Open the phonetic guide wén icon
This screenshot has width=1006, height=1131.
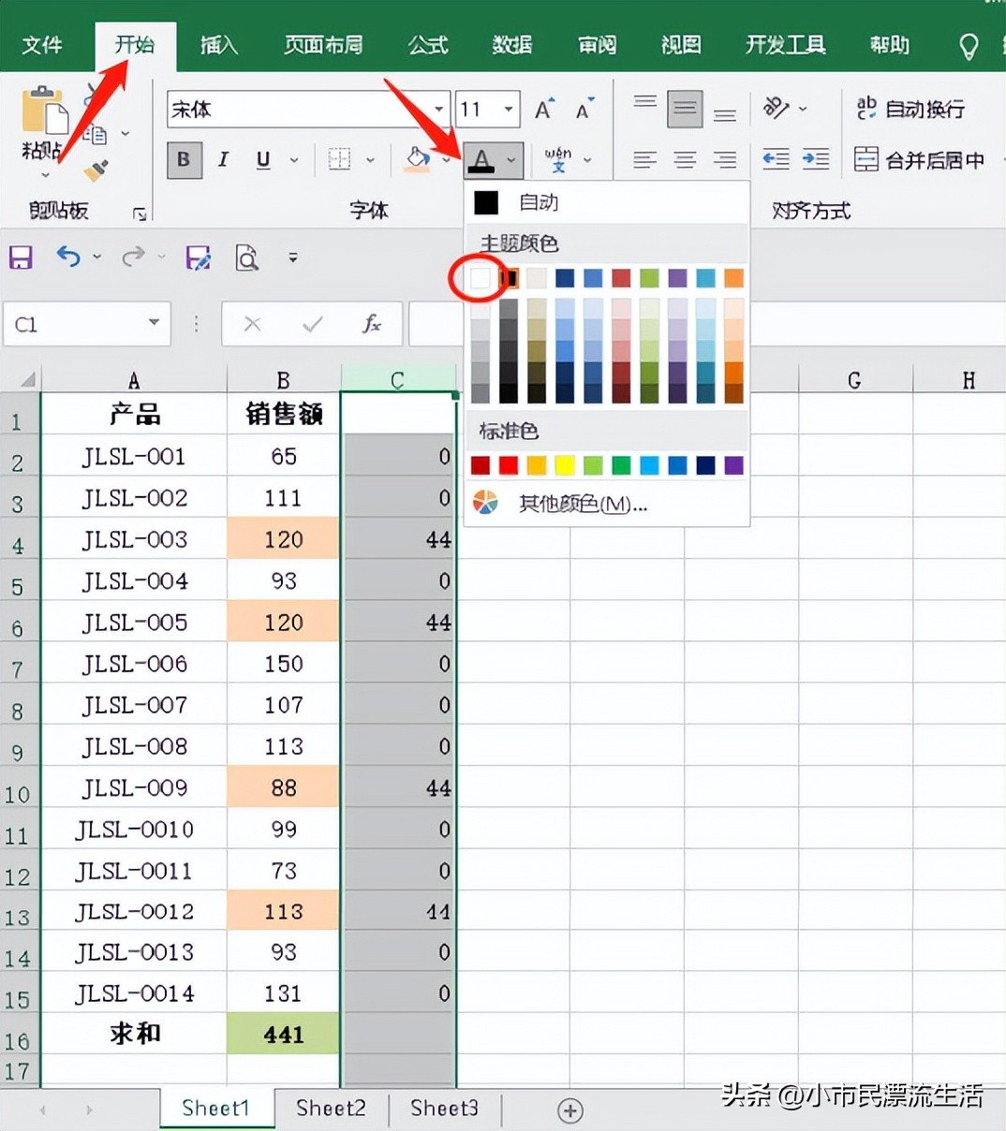[558, 160]
